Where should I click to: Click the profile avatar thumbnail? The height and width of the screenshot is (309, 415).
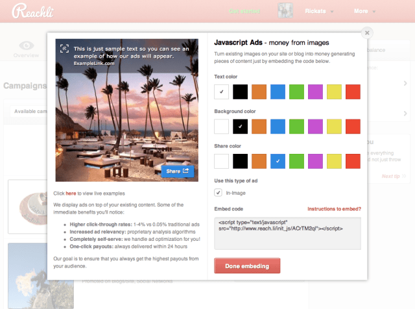(285, 10)
